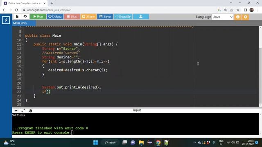
Task: Reload the page
Action: coord(16,10)
